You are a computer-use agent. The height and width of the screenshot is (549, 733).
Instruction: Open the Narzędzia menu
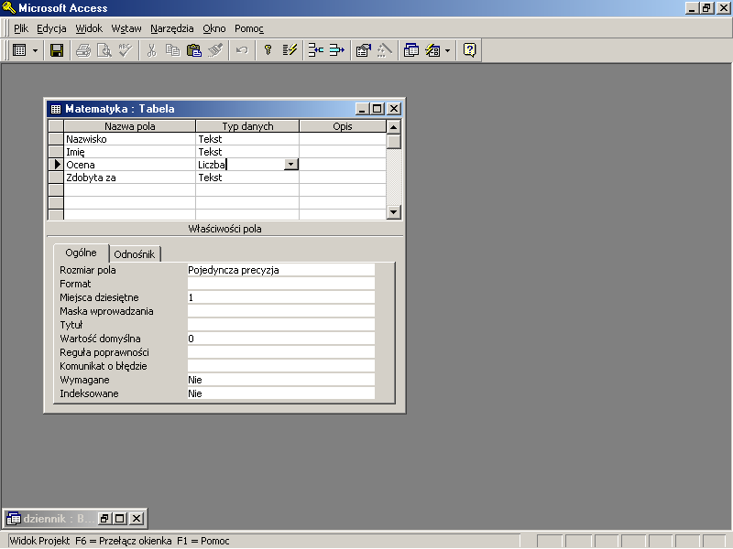point(172,28)
